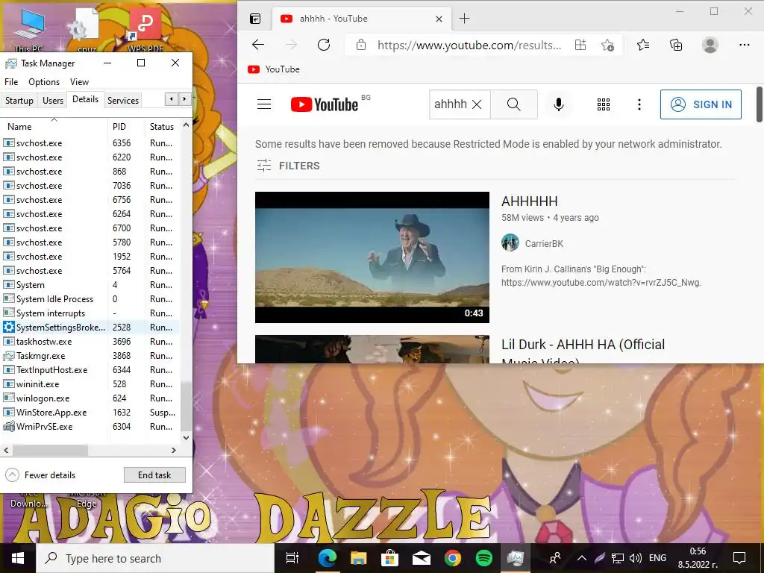764x573 pixels.
Task: Click the Edge back navigation arrow
Action: [x=257, y=45]
